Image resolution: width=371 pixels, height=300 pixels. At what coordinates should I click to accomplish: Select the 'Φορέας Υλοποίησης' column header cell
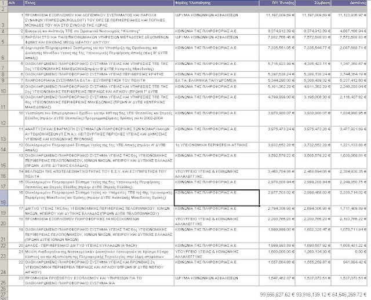coord(216,3)
